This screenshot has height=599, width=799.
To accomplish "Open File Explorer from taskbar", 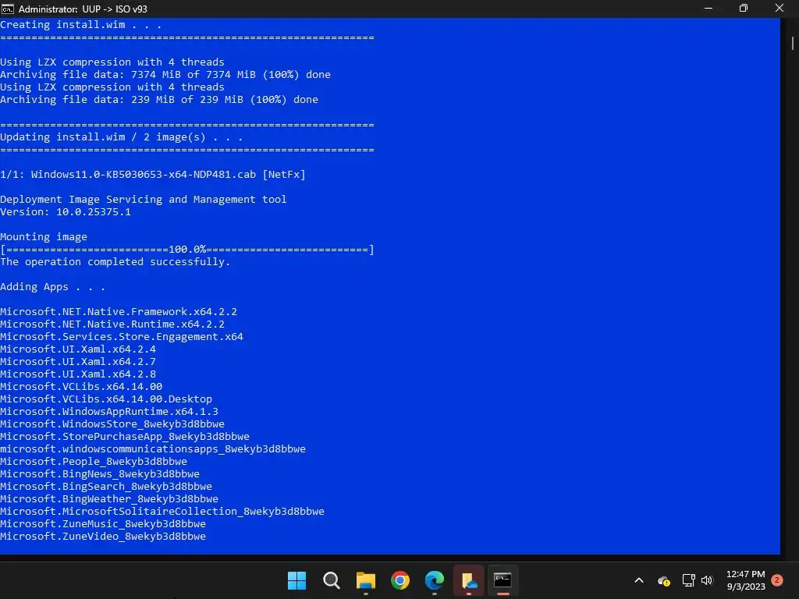I will tap(365, 580).
